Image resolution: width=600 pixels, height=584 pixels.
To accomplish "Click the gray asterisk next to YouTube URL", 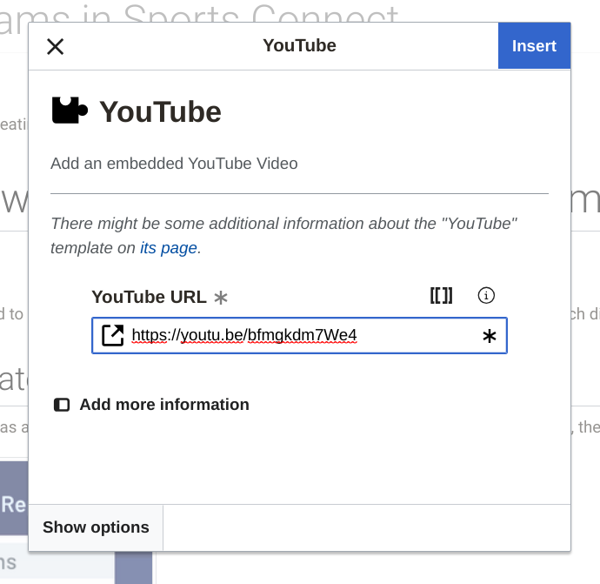I will point(221,298).
